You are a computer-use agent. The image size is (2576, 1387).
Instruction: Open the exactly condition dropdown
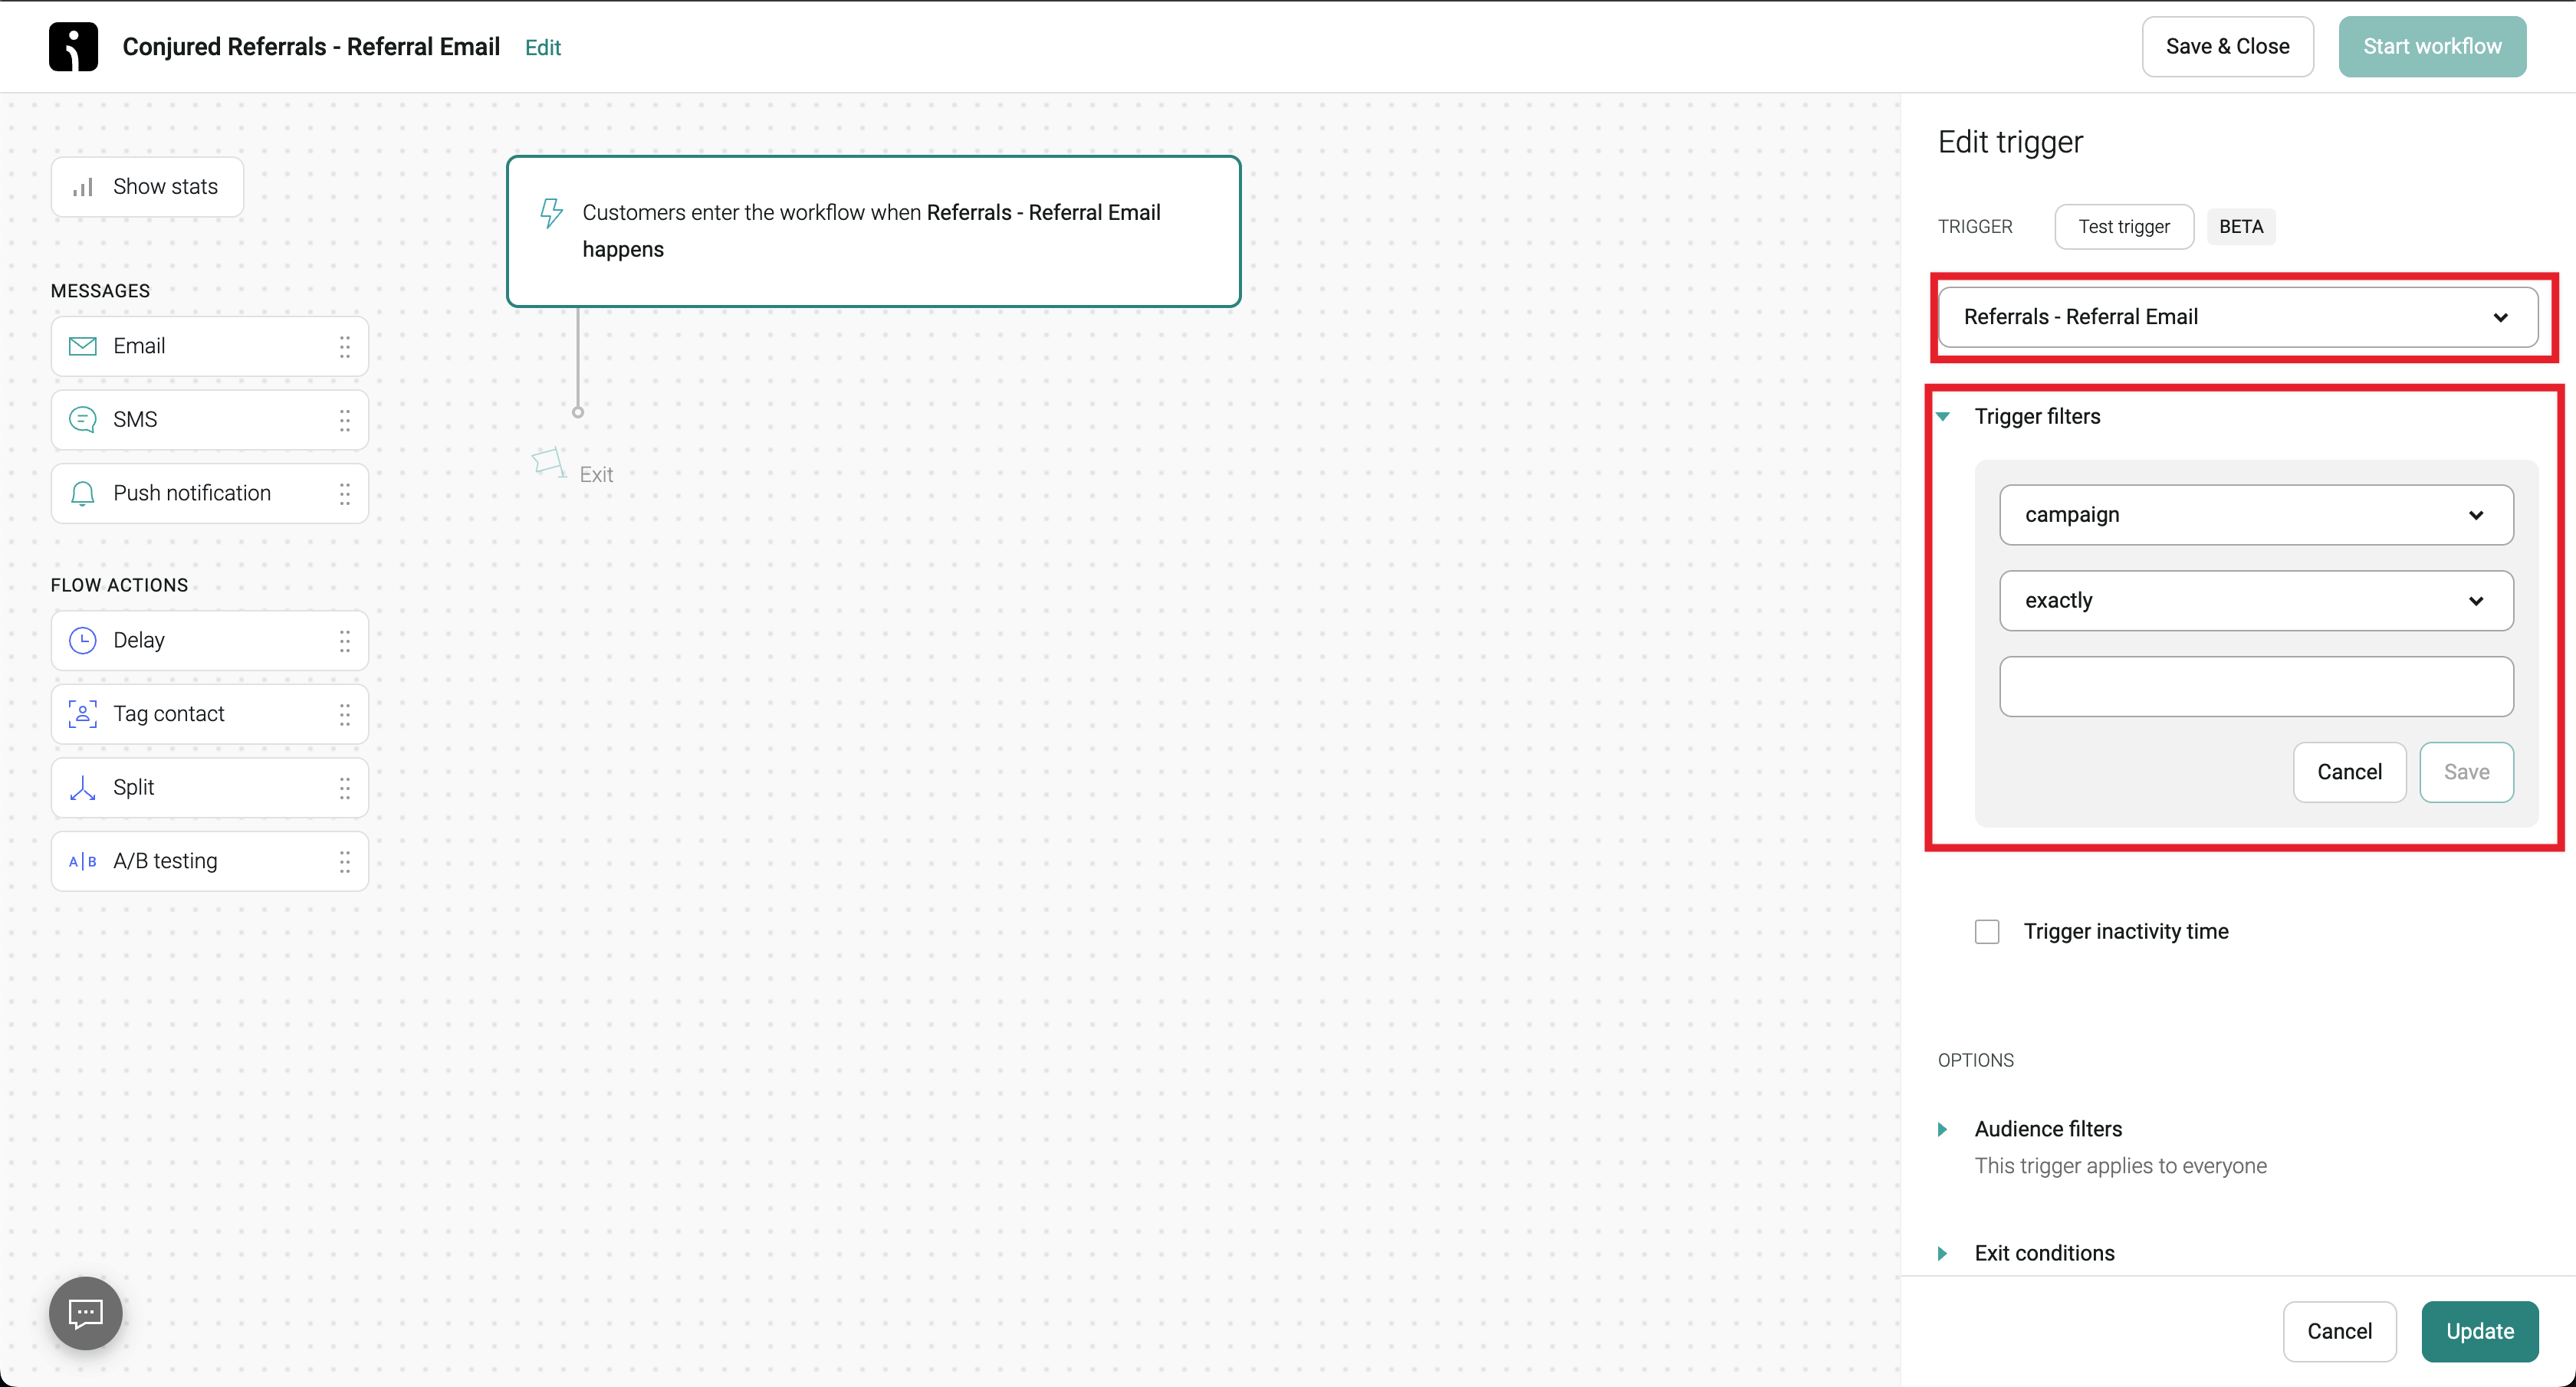2255,601
